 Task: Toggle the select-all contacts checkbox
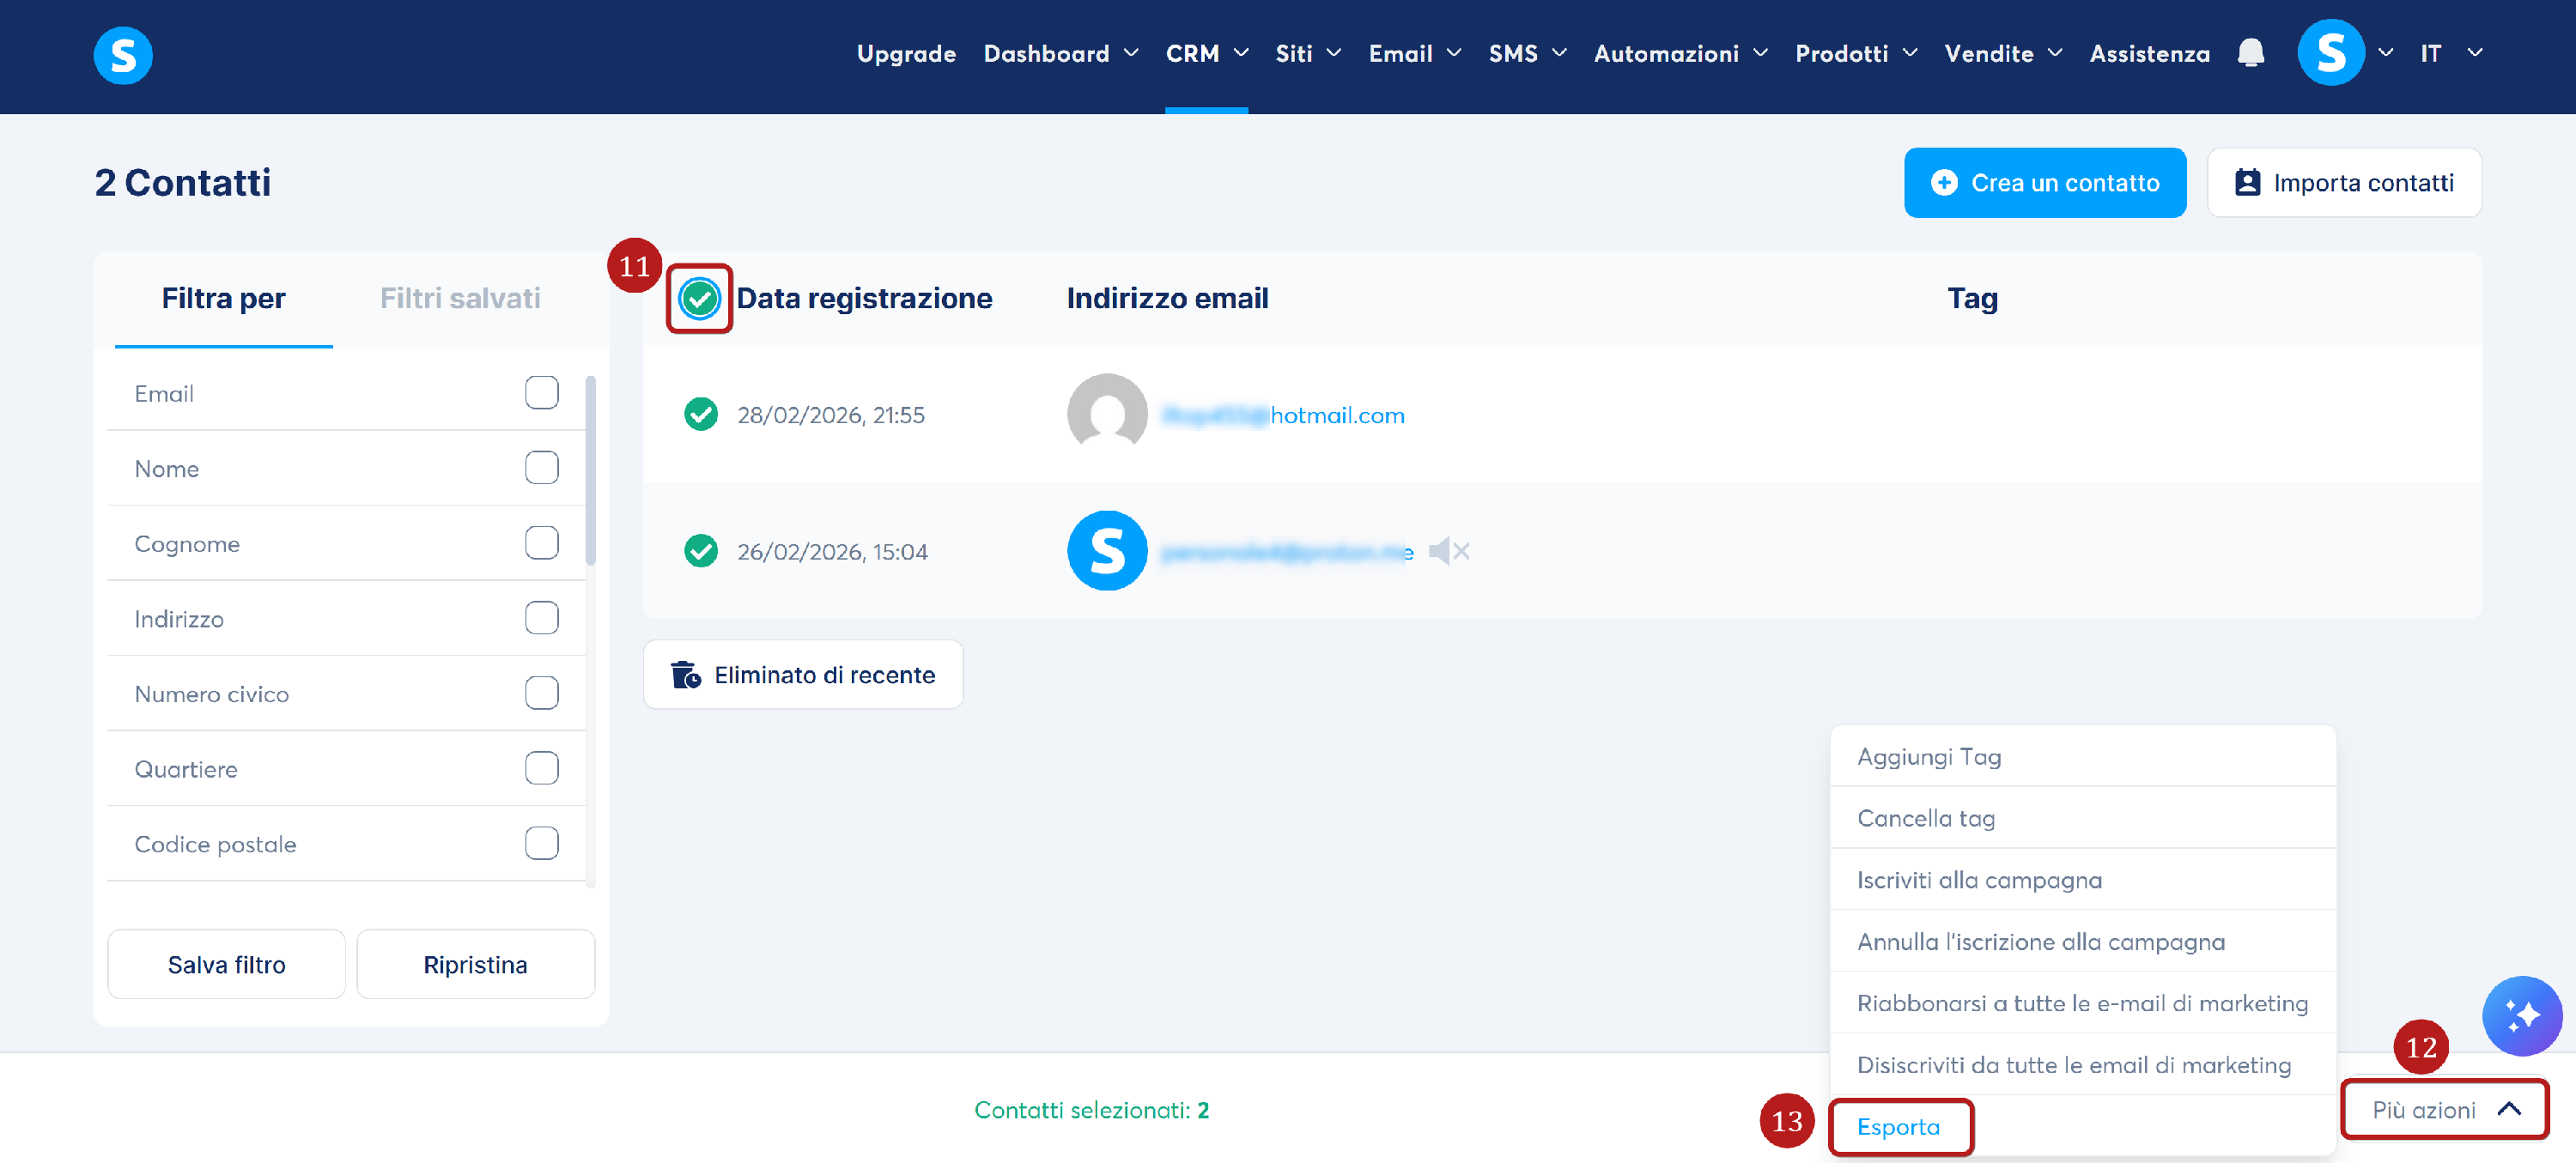click(699, 298)
